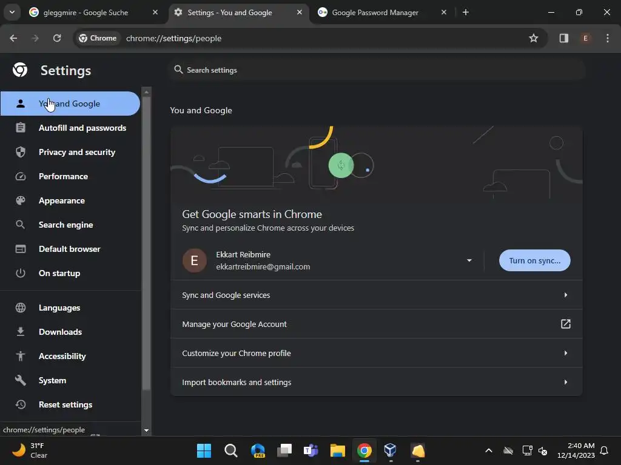Image resolution: width=621 pixels, height=465 pixels.
Task: Open the profile avatar E menu
Action: click(x=585, y=38)
